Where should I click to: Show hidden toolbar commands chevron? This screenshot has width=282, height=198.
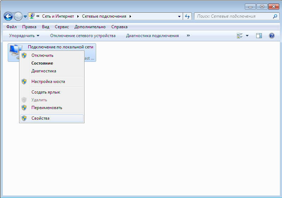(x=188, y=36)
